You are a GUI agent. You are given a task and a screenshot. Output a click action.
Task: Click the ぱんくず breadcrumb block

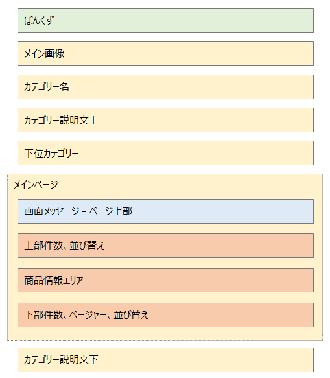click(165, 21)
